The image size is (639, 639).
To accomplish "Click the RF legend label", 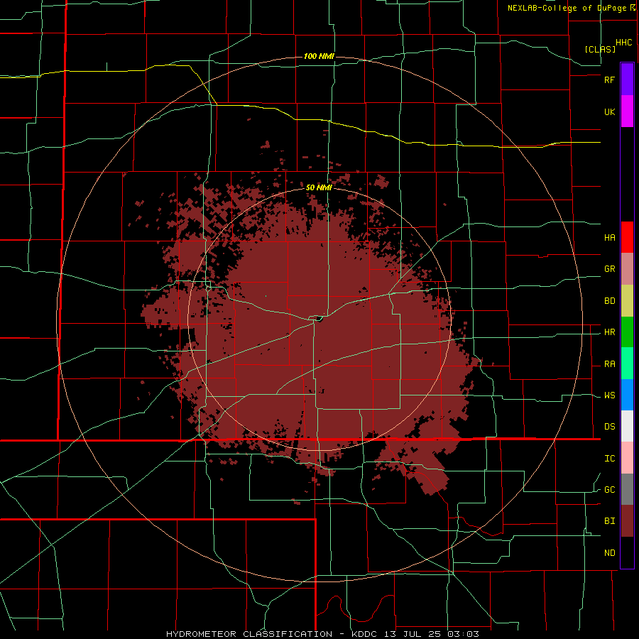I will click(609, 80).
